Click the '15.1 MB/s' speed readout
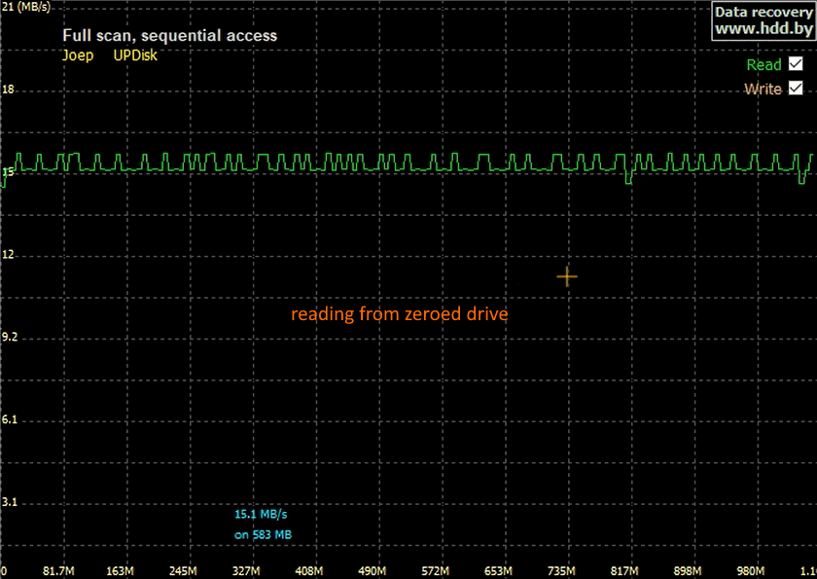This screenshot has height=579, width=817. click(261, 515)
